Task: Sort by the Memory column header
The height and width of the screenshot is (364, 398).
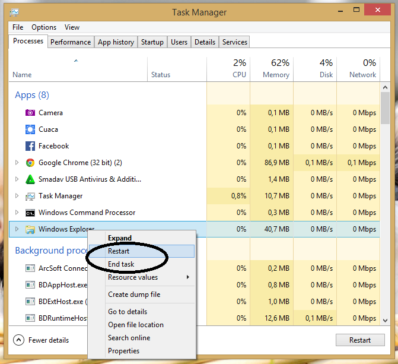Action: 272,69
